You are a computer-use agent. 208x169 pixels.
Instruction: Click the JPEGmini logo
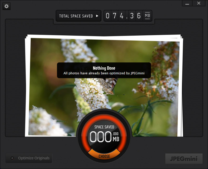(184, 159)
